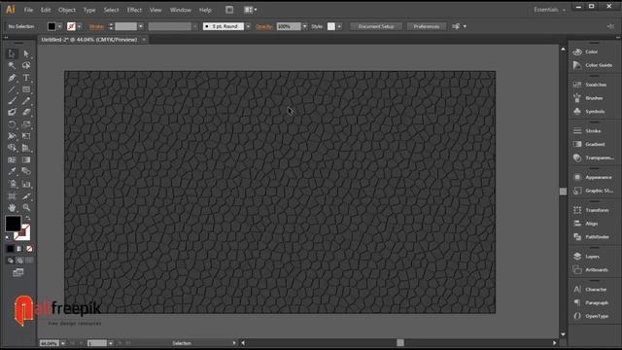Open stroke weight dropdown

pos(141,26)
